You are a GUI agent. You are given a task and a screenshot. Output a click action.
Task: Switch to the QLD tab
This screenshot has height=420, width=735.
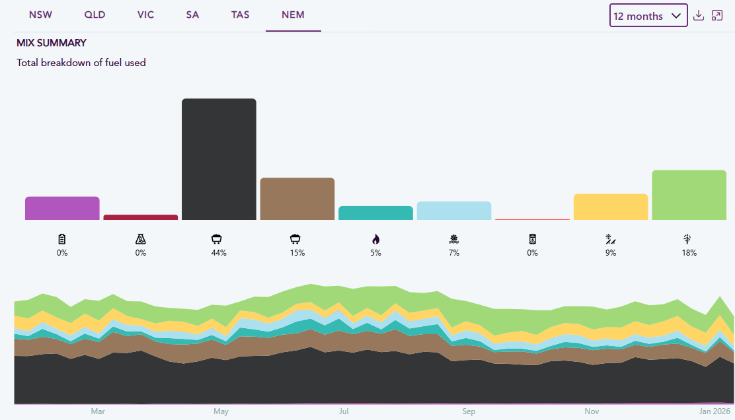[x=95, y=15]
